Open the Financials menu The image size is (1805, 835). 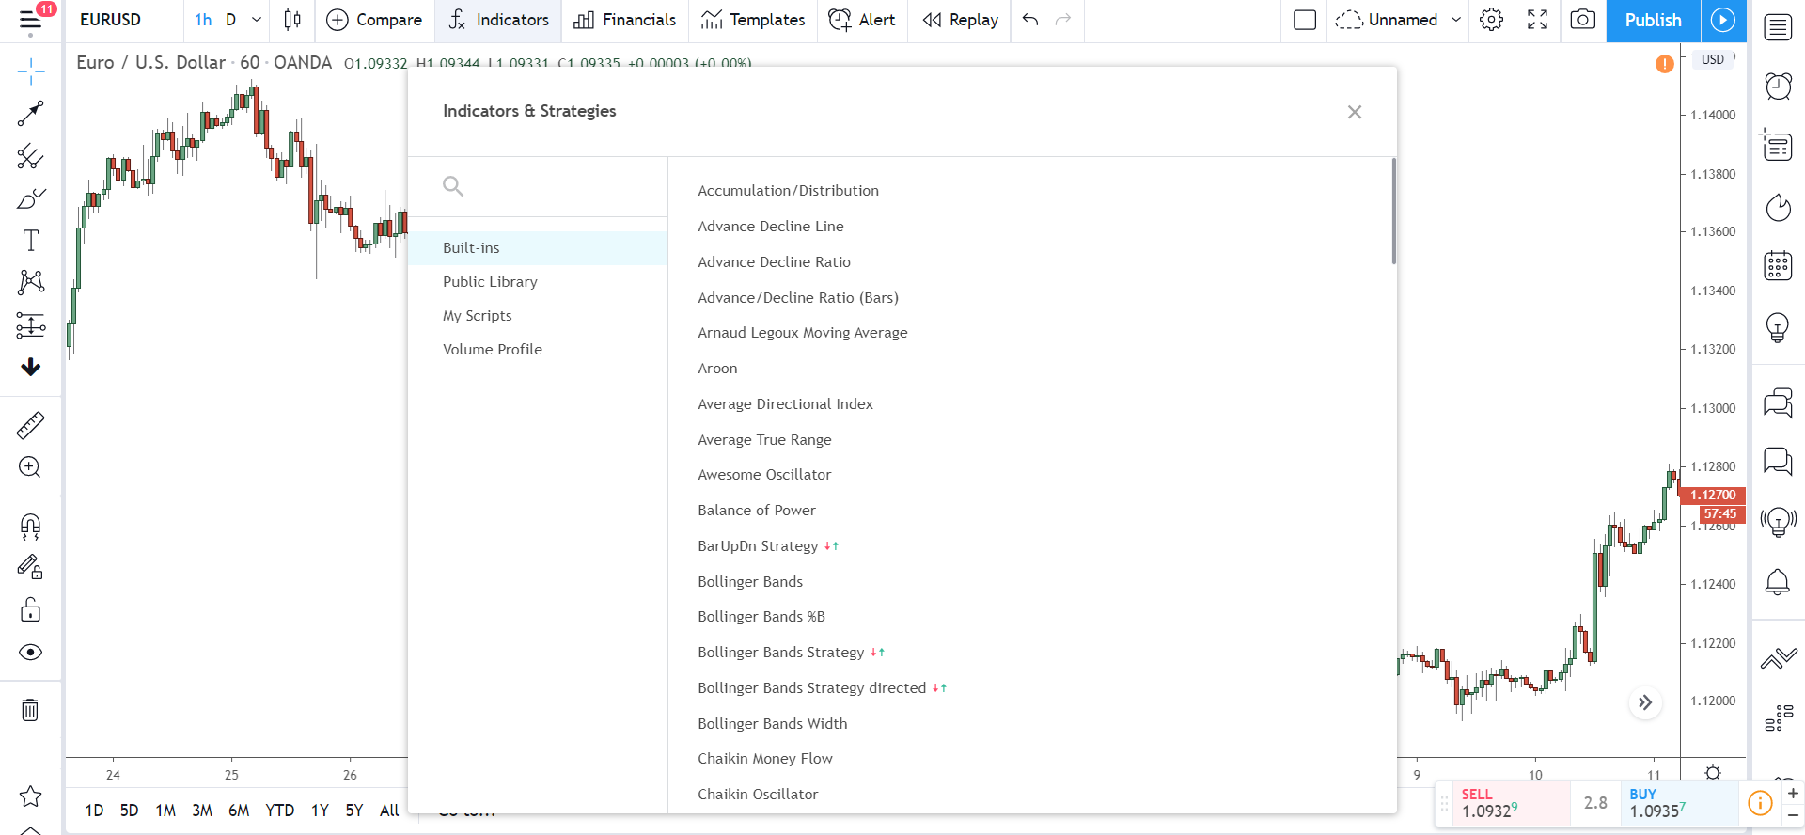(x=625, y=20)
